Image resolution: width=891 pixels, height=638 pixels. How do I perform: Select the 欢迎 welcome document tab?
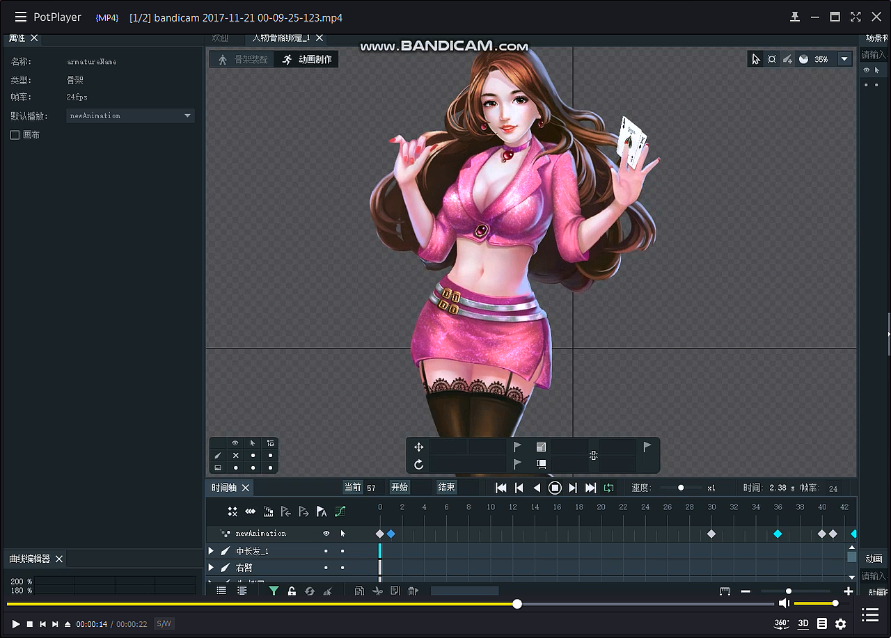coord(220,38)
